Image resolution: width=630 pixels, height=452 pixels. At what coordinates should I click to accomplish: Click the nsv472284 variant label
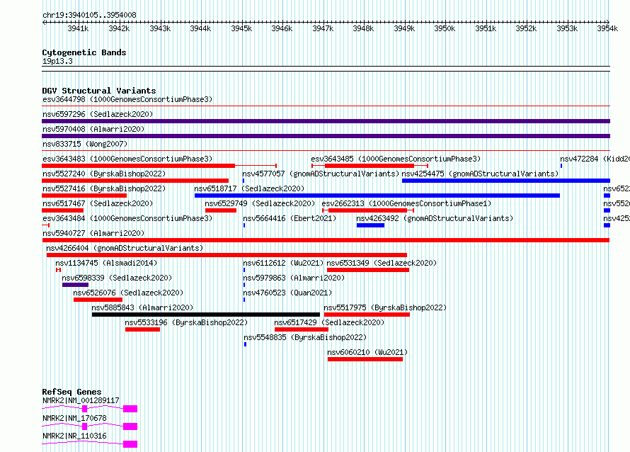(x=595, y=159)
